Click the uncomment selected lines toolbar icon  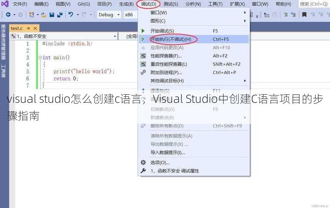293,14
